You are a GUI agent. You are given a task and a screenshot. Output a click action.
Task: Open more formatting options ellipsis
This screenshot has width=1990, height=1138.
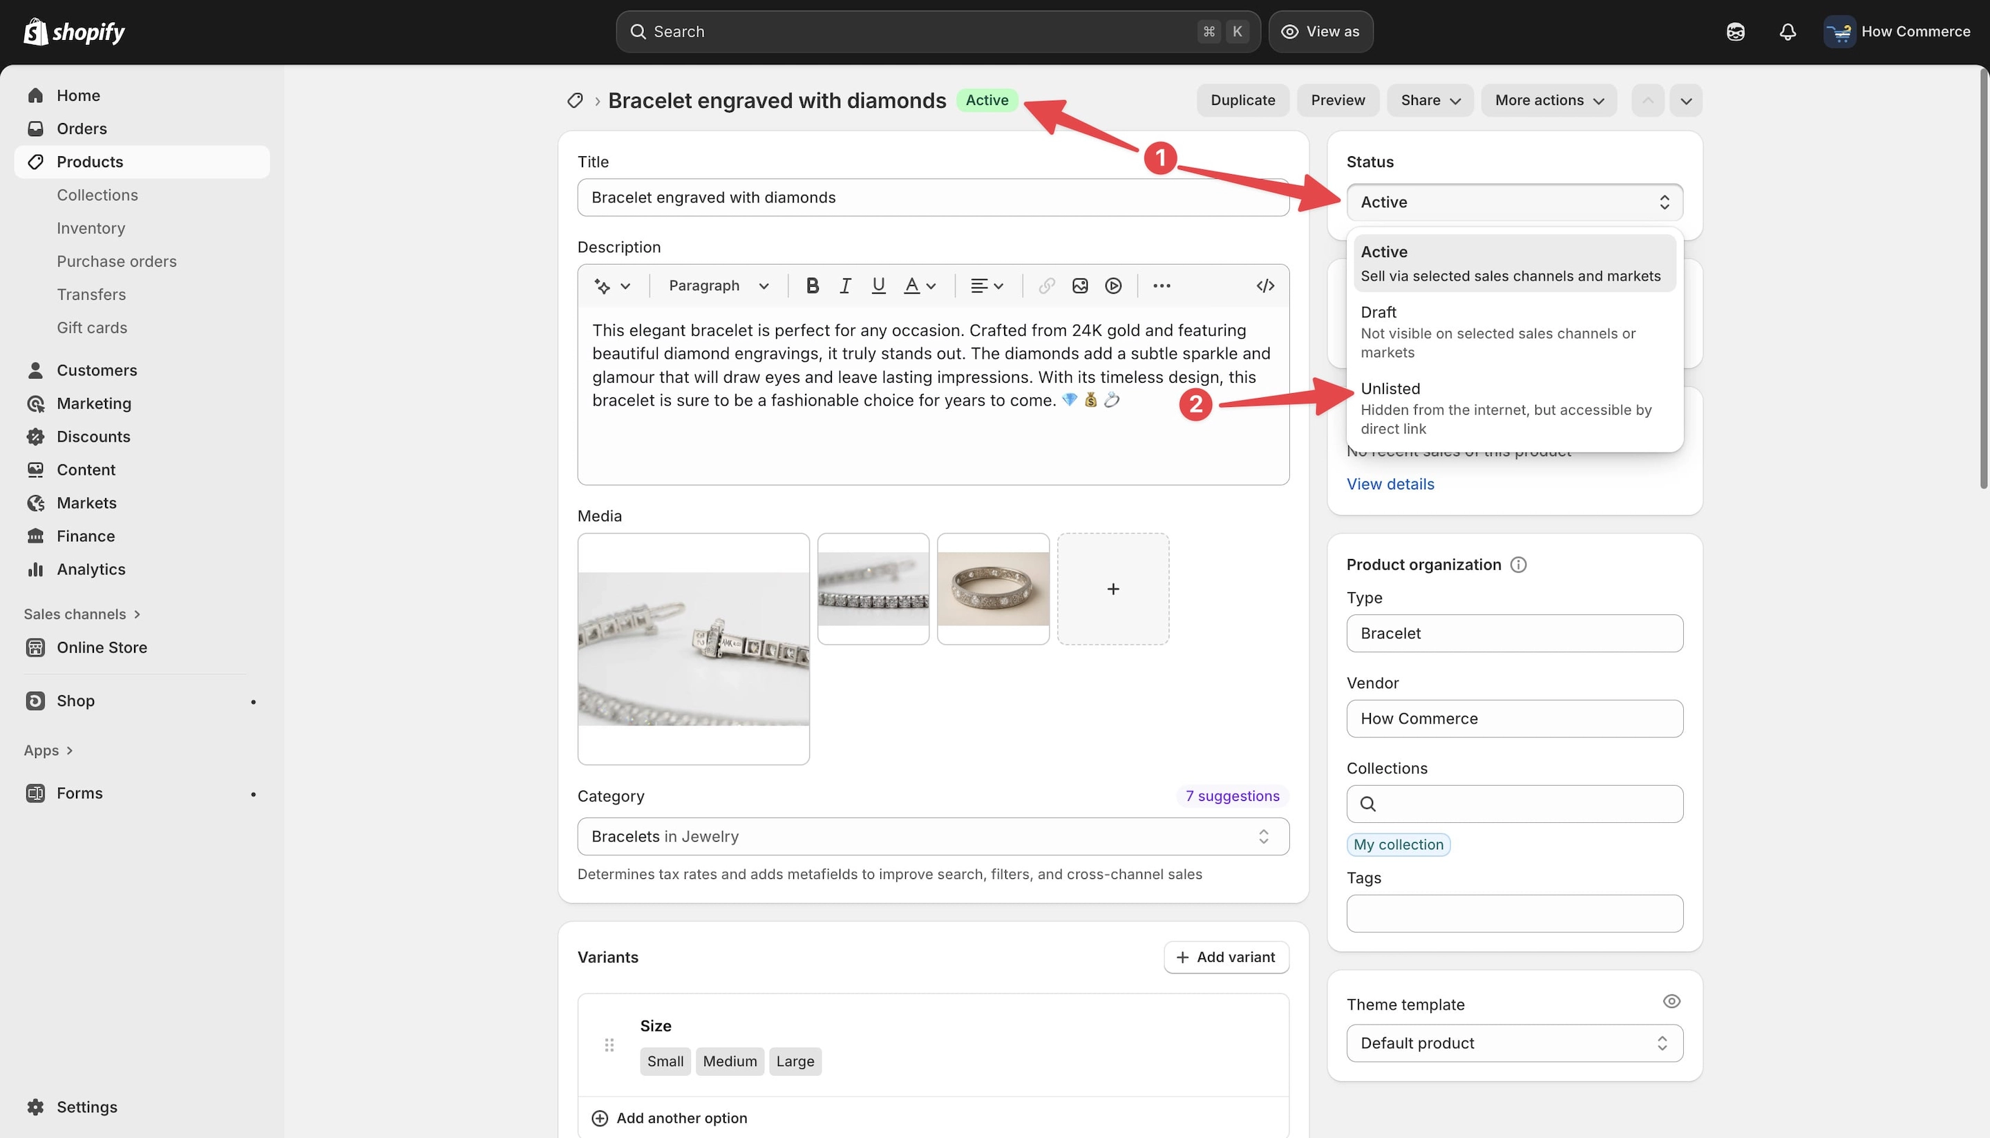pos(1162,286)
